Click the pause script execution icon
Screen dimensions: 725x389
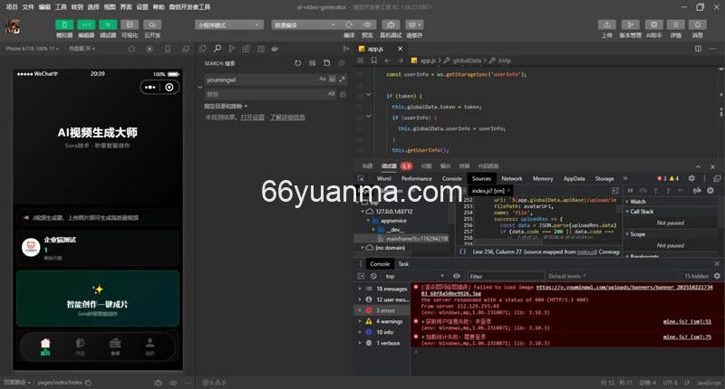point(630,191)
